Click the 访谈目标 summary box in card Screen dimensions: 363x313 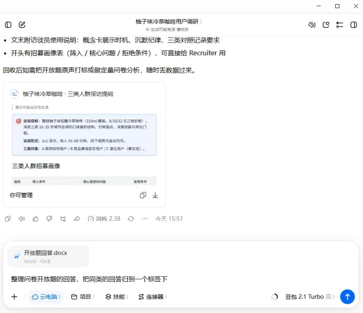pyautogui.click(x=84, y=135)
